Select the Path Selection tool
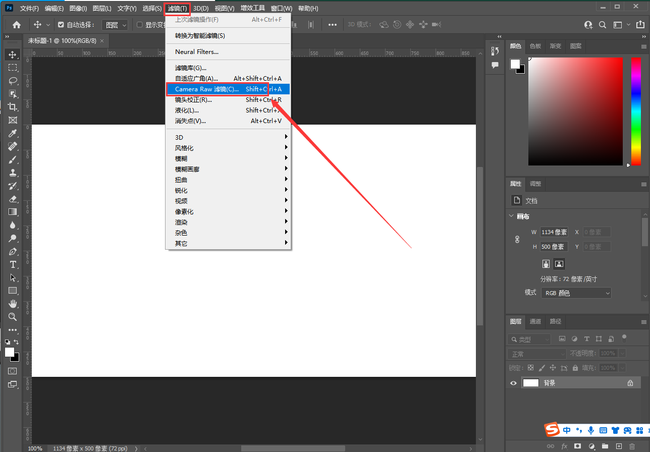The width and height of the screenshot is (650, 452). tap(13, 277)
